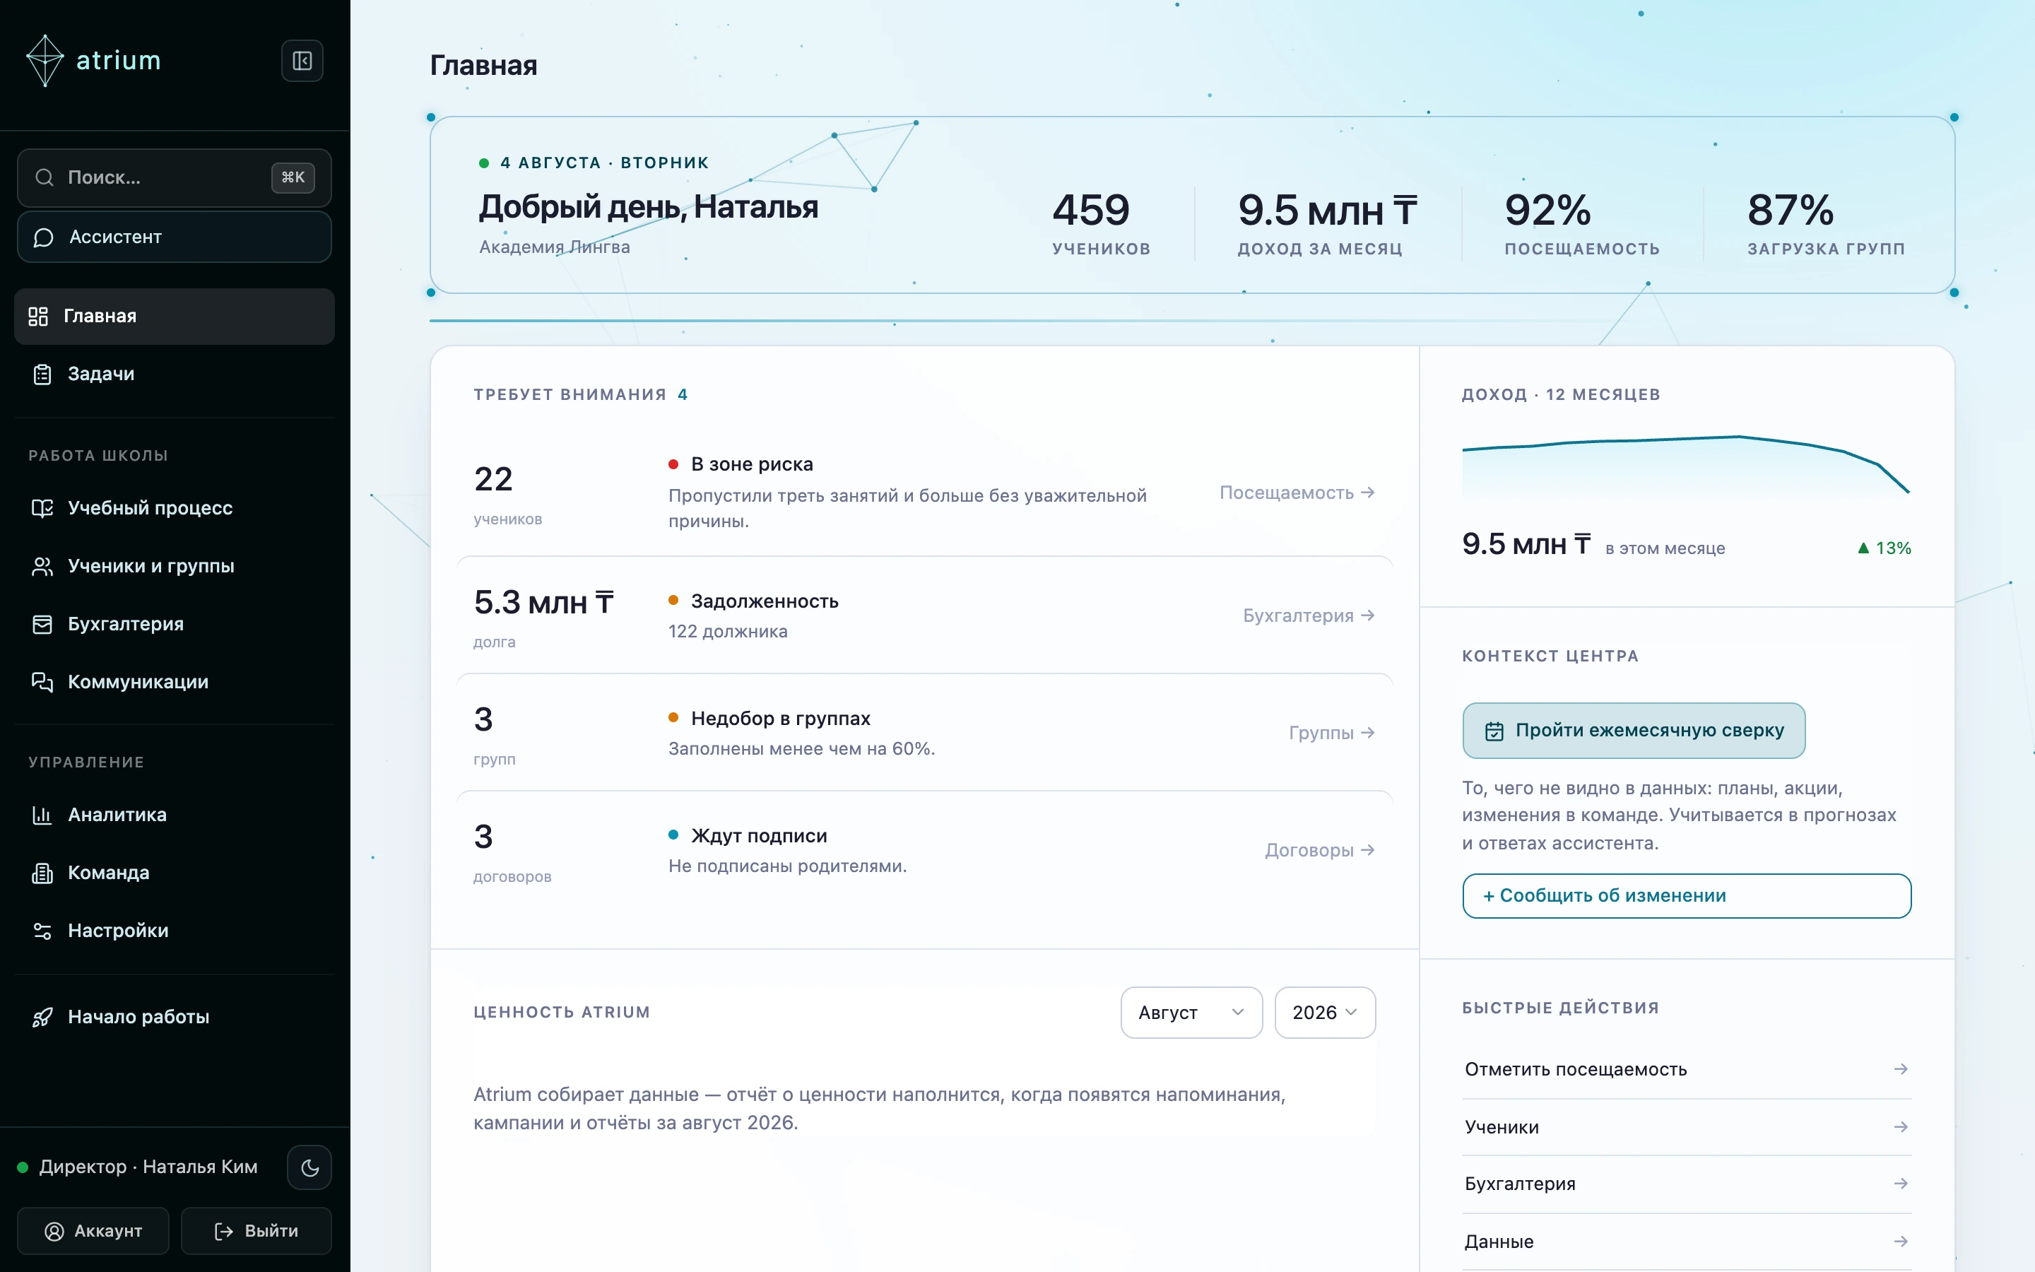The height and width of the screenshot is (1272, 2035).
Task: Click the 13% growth indicator
Action: tap(1884, 548)
